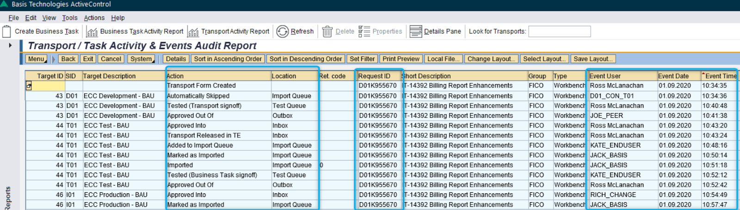Select the Action column header
This screenshot has width=740, height=210.
pos(218,76)
